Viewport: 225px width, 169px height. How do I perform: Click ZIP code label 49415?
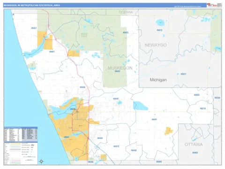[116, 146]
